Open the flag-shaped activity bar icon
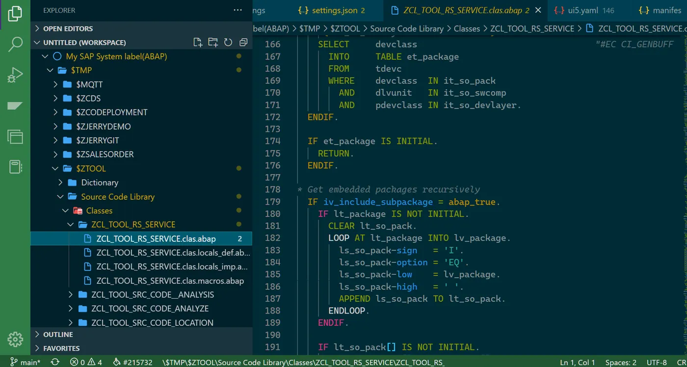 pos(15,106)
